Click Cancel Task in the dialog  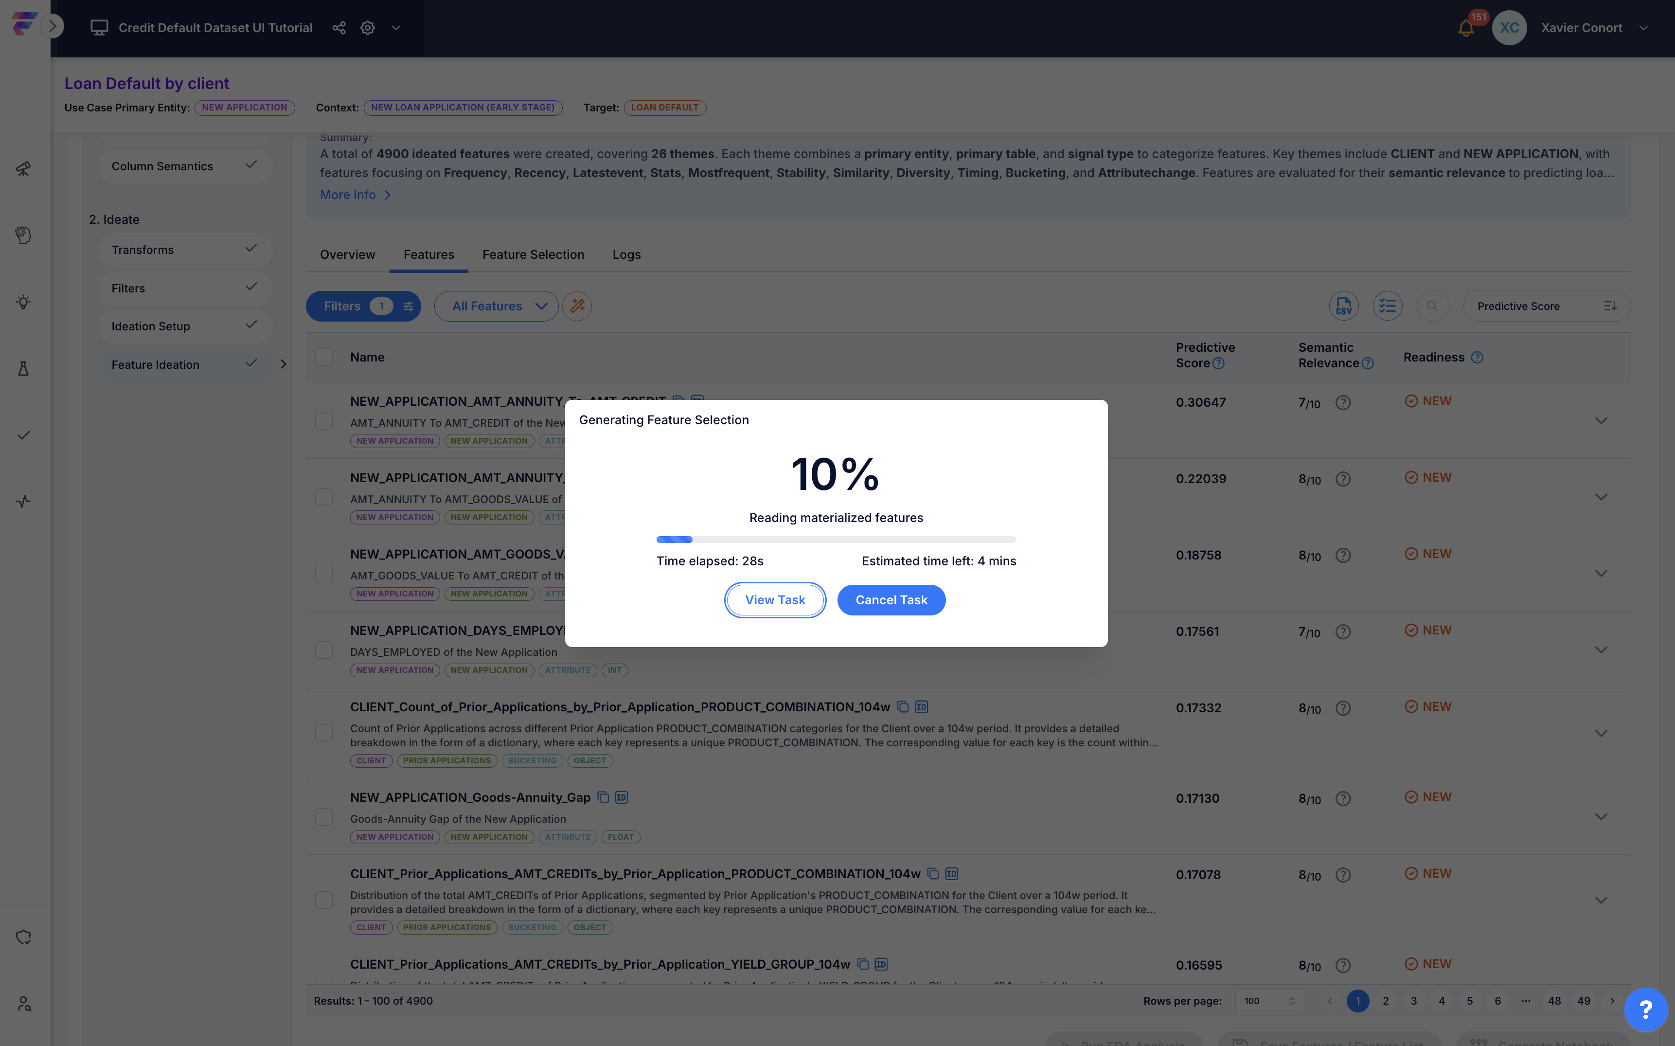coord(891,600)
